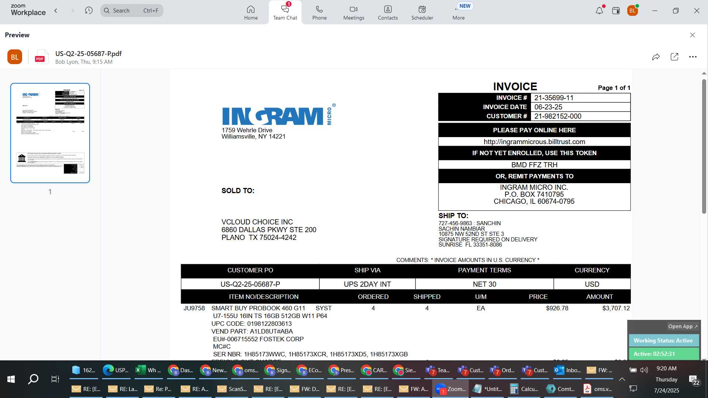This screenshot has width=708, height=398.
Task: Open the Meetings tab
Action: coord(354,13)
